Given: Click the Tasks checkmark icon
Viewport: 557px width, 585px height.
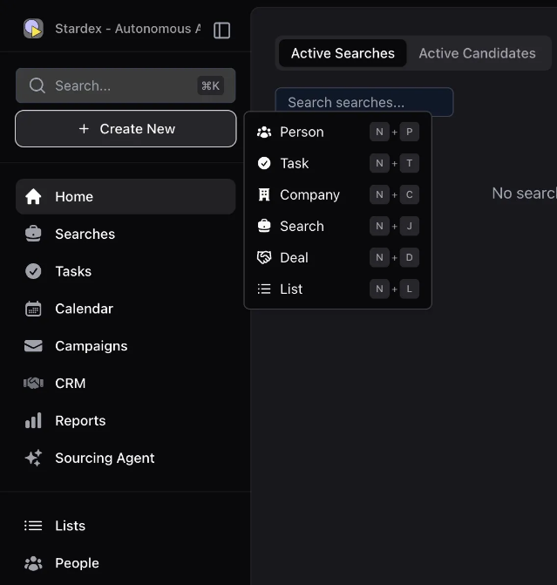Looking at the screenshot, I should pyautogui.click(x=33, y=271).
